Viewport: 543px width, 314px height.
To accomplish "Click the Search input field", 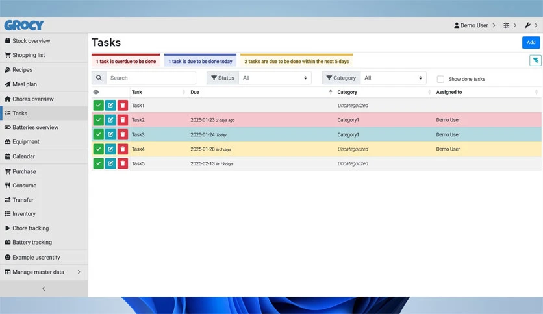I will coord(151,78).
